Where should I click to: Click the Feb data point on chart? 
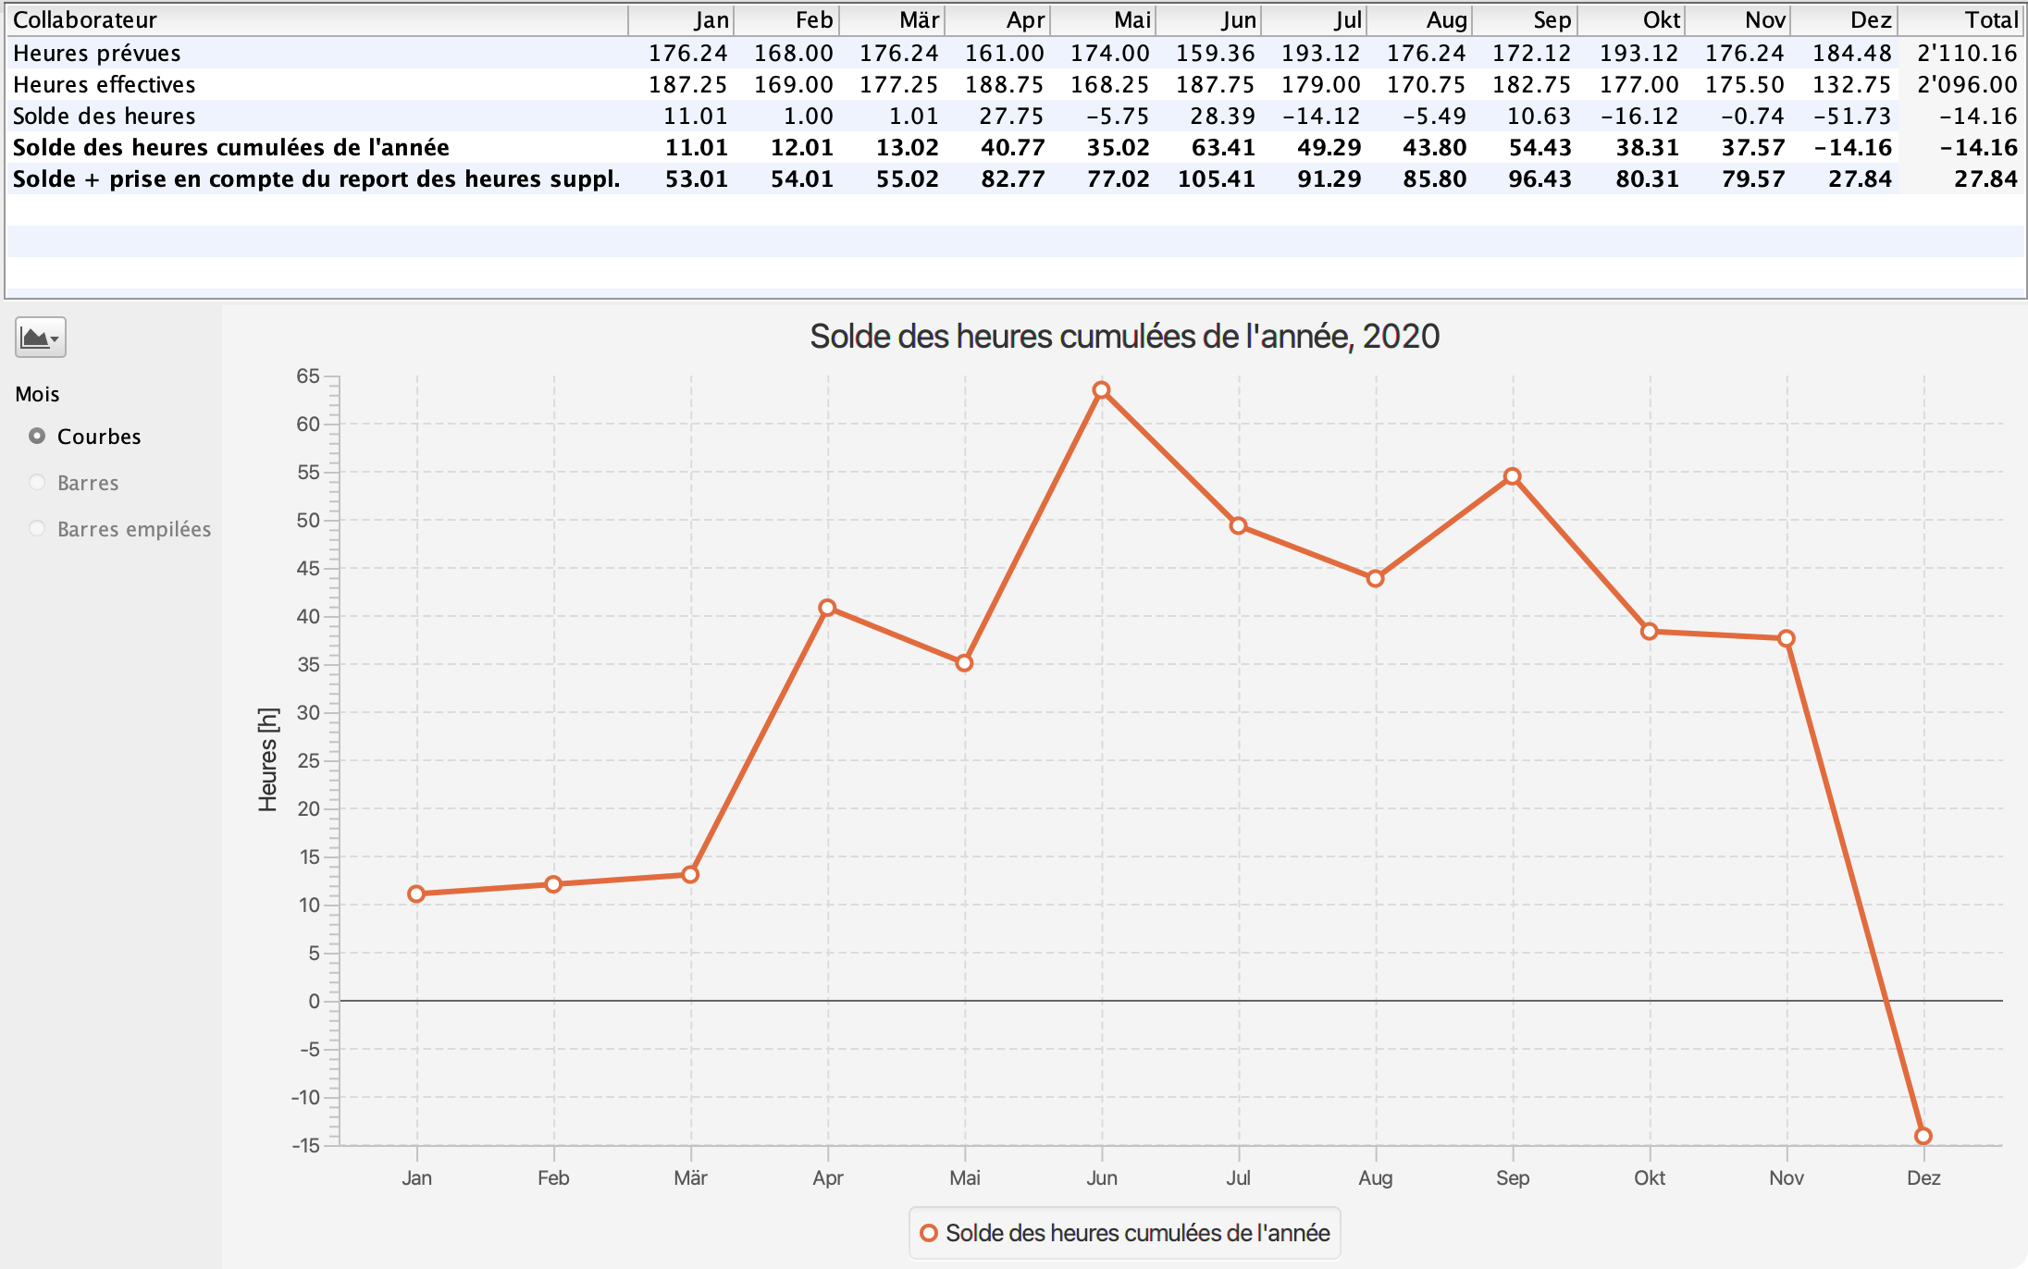point(553,884)
